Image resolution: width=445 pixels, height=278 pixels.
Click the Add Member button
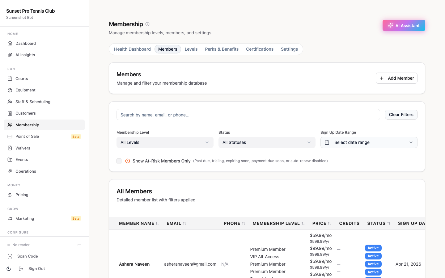(x=396, y=78)
